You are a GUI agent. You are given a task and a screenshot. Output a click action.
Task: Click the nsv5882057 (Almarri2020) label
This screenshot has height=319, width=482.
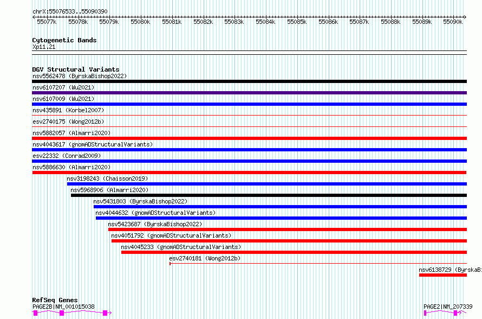coord(71,133)
